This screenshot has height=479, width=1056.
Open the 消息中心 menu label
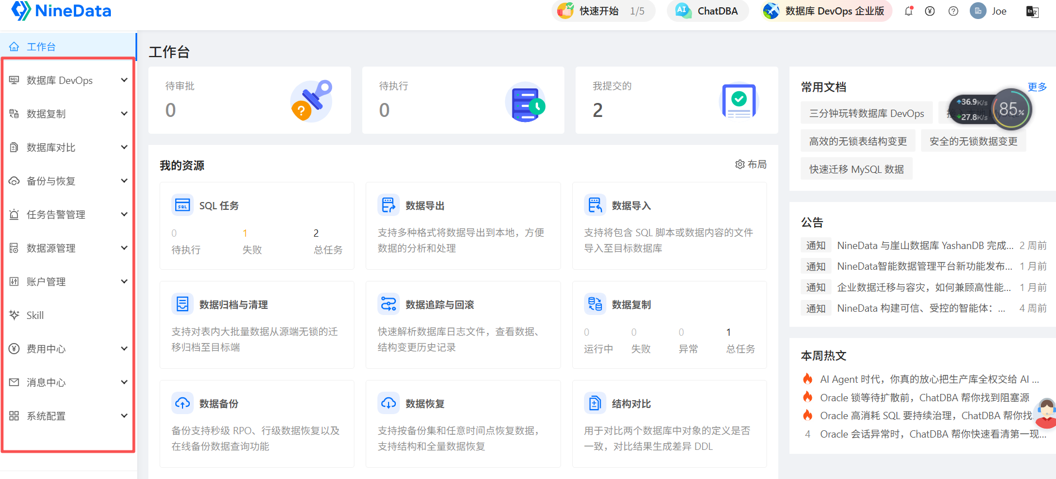click(x=46, y=383)
